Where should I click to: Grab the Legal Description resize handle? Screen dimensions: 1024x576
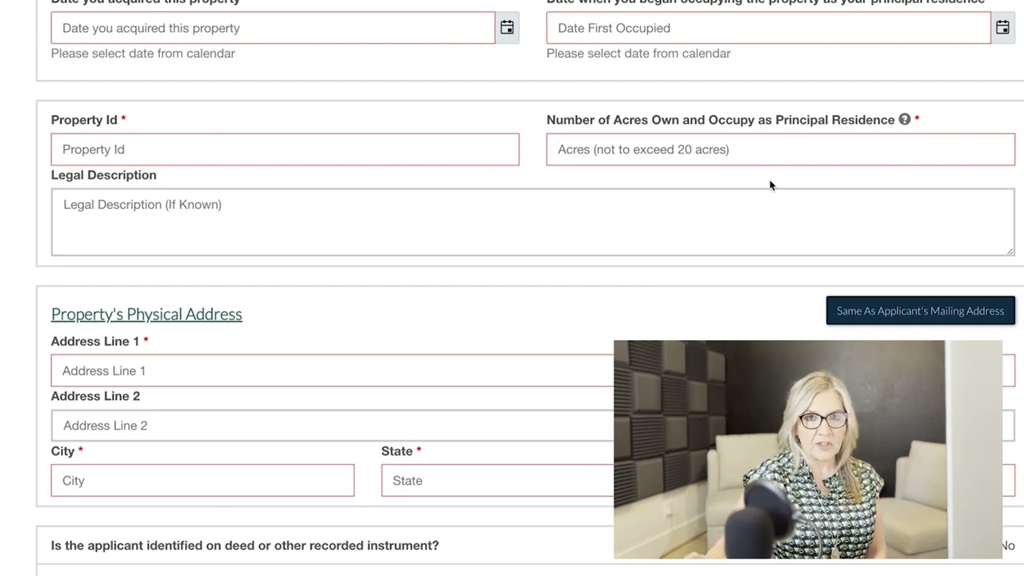pyautogui.click(x=1010, y=251)
